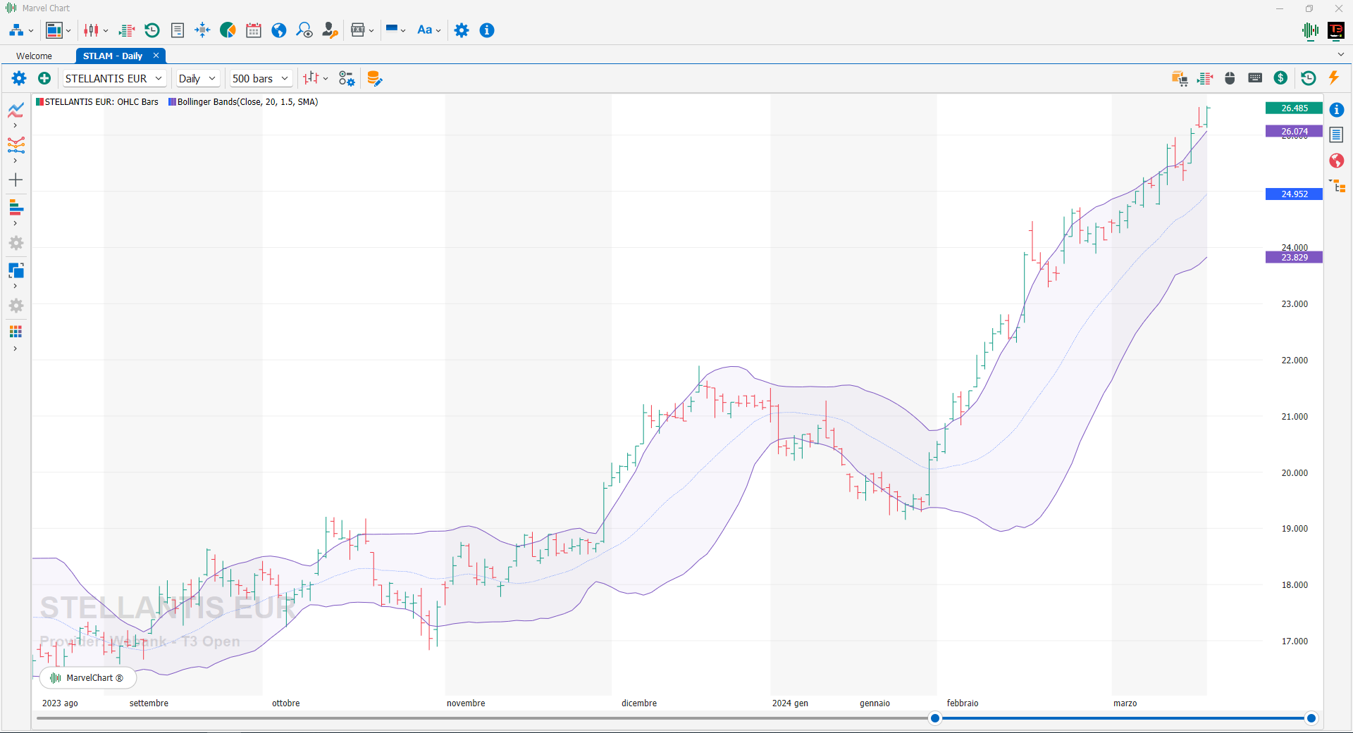Click the orange database edit icon

click(374, 78)
